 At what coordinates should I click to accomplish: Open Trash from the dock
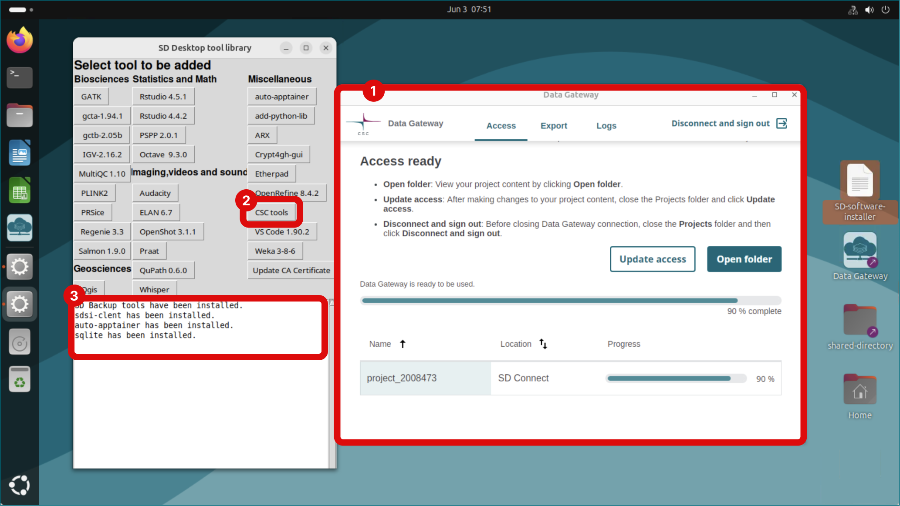click(20, 379)
